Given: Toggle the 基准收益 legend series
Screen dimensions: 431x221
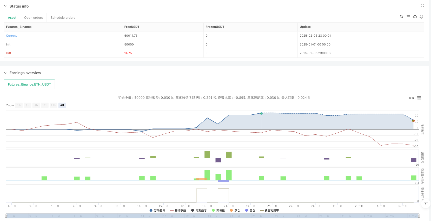Looking at the screenshot, I should pyautogui.click(x=178, y=210).
